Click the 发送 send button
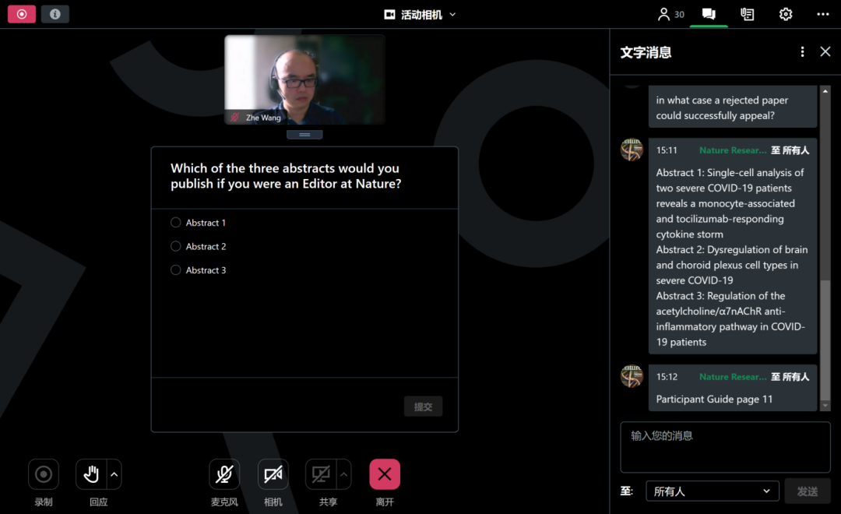This screenshot has height=514, width=841. click(808, 491)
